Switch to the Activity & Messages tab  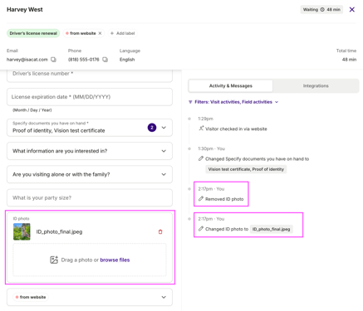click(231, 86)
